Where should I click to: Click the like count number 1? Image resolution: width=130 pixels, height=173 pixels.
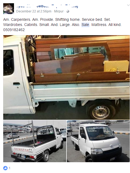(x=10, y=168)
